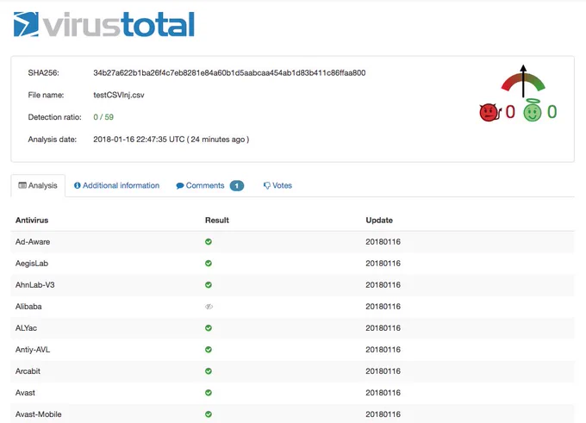Open the Comments tab

209,185
